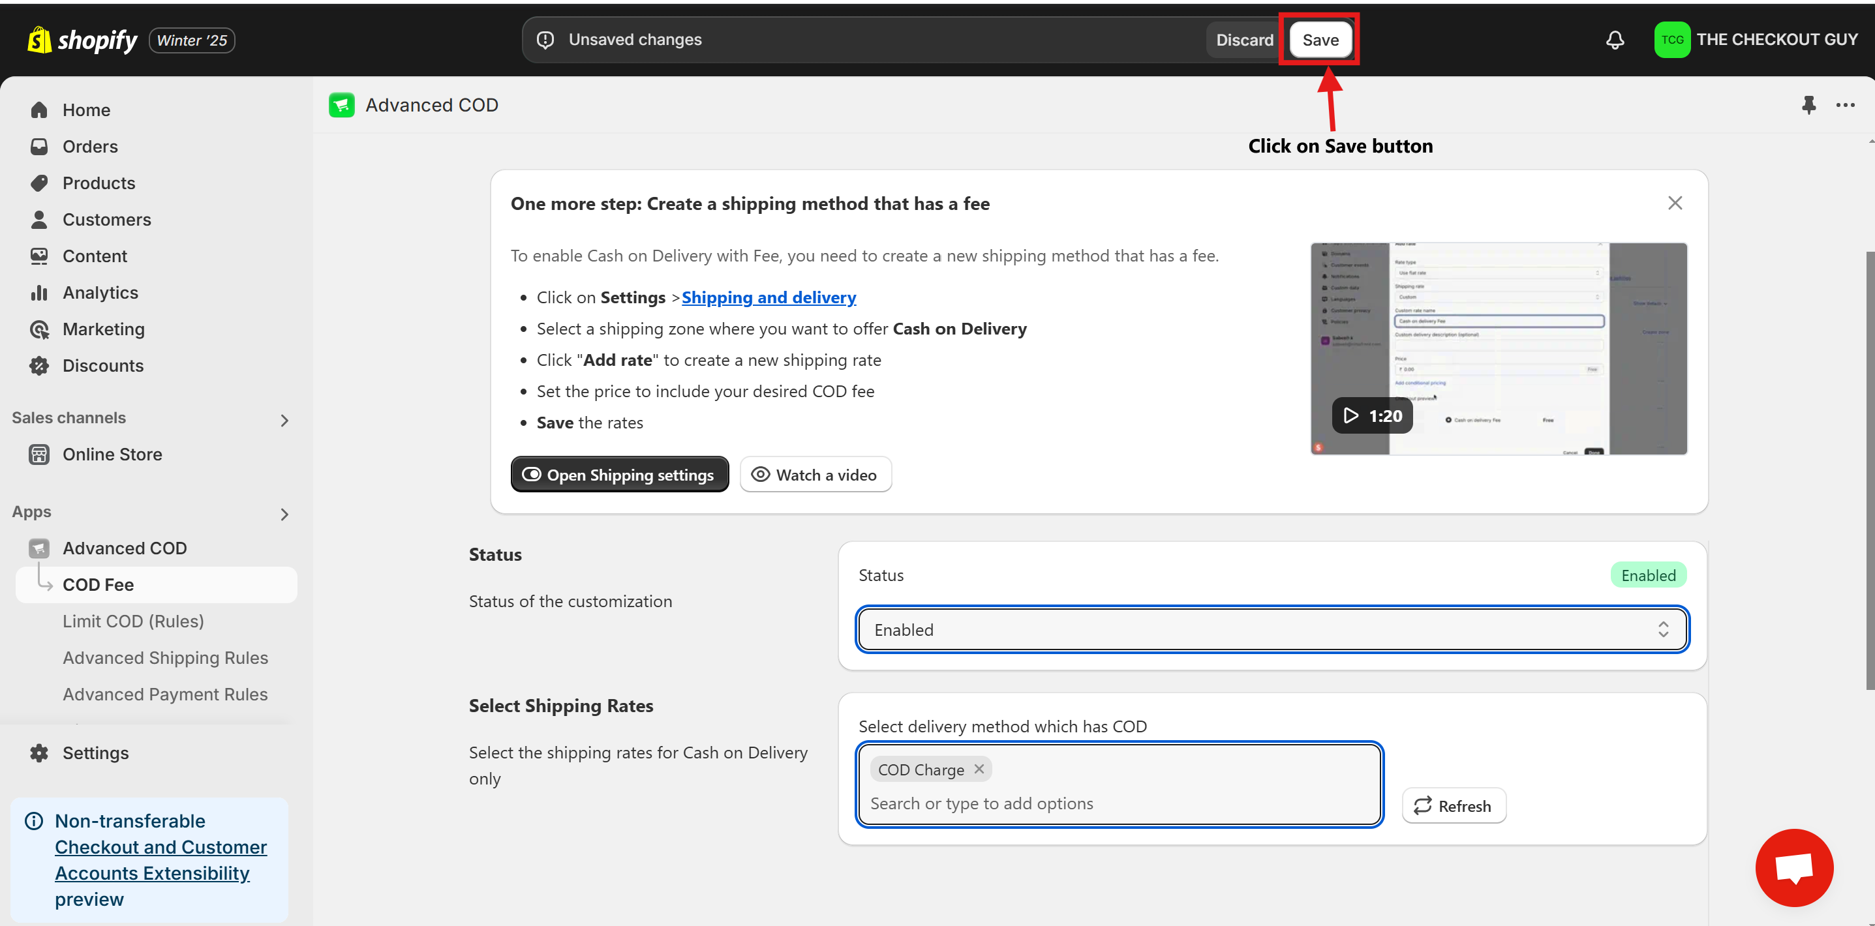Play the 1:20 tutorial video
The width and height of the screenshot is (1875, 926).
1372,415
